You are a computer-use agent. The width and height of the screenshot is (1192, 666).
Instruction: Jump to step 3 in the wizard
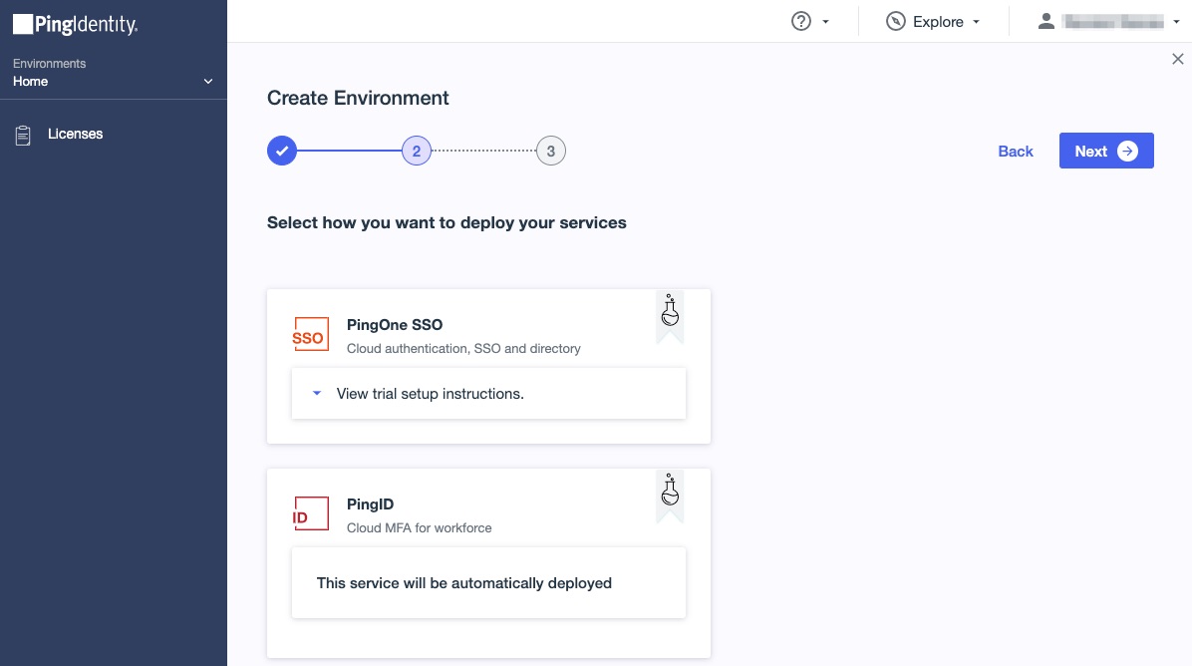[x=550, y=152]
